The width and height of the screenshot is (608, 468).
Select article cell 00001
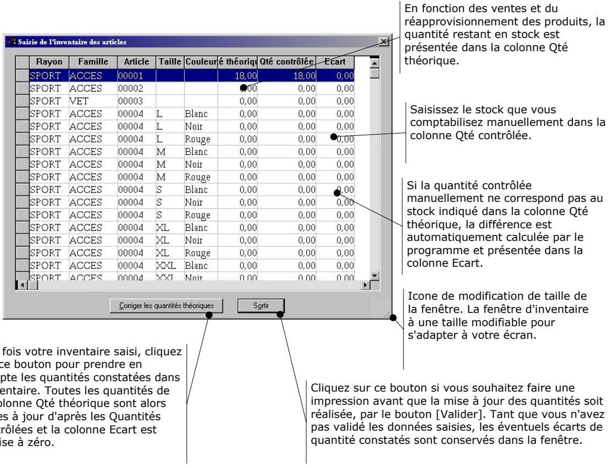[x=136, y=76]
